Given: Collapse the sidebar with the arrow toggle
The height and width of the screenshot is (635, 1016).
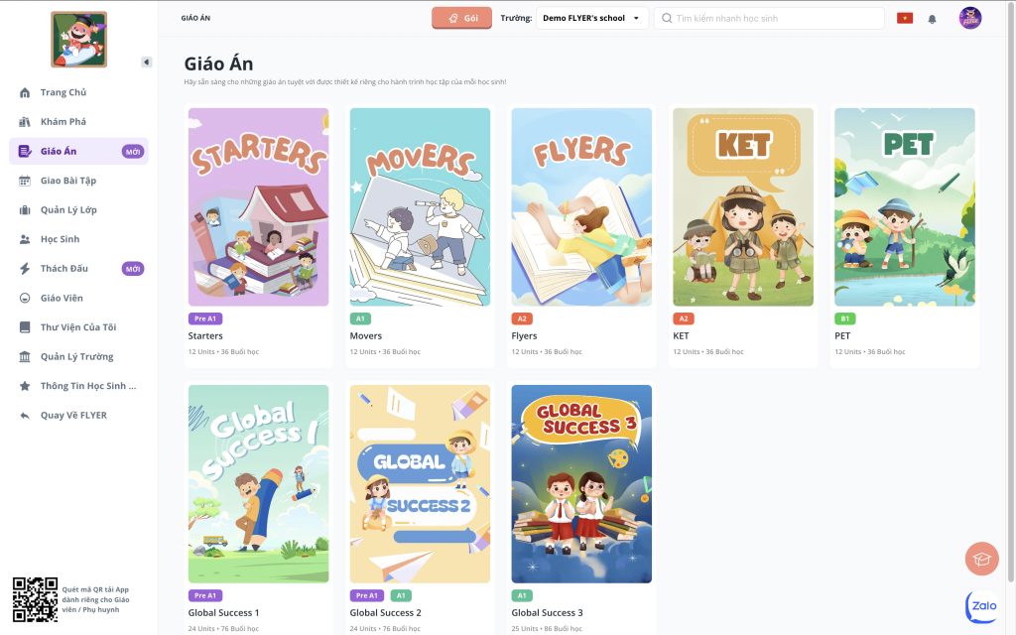Looking at the screenshot, I should coord(147,63).
